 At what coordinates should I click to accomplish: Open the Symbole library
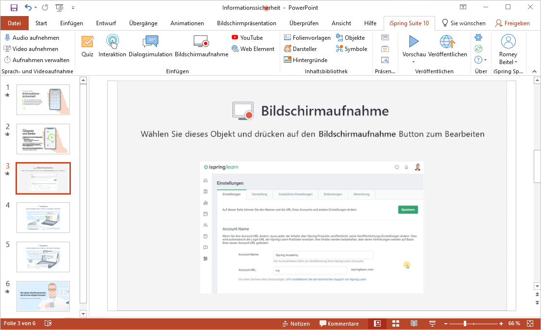point(351,49)
